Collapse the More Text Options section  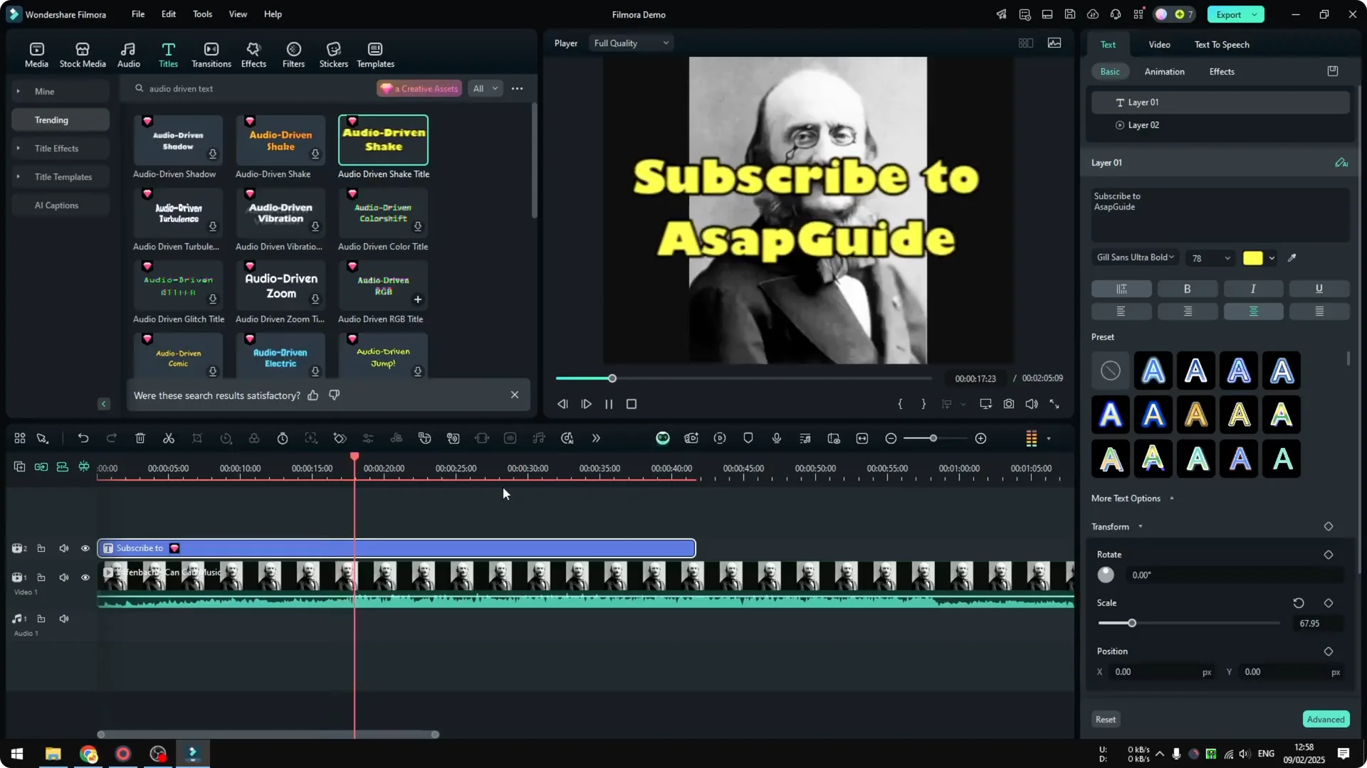coord(1173,498)
